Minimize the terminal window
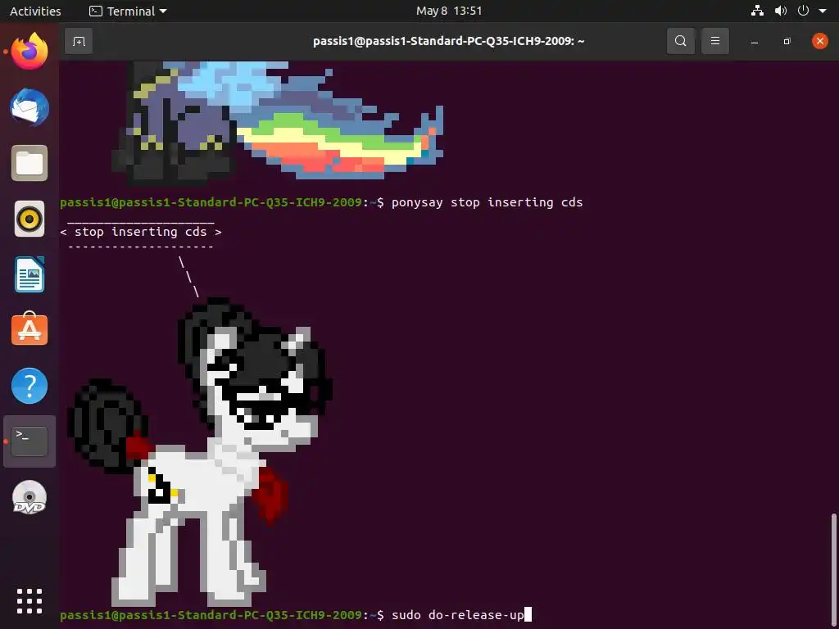Viewport: 839px width, 629px height. pos(755,41)
